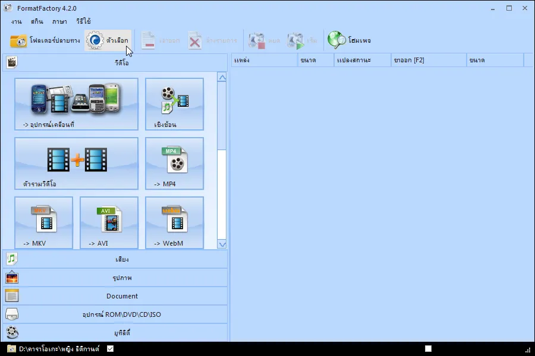This screenshot has height=356, width=535.
Task: Open the ภาษา language menu
Action: [59, 21]
